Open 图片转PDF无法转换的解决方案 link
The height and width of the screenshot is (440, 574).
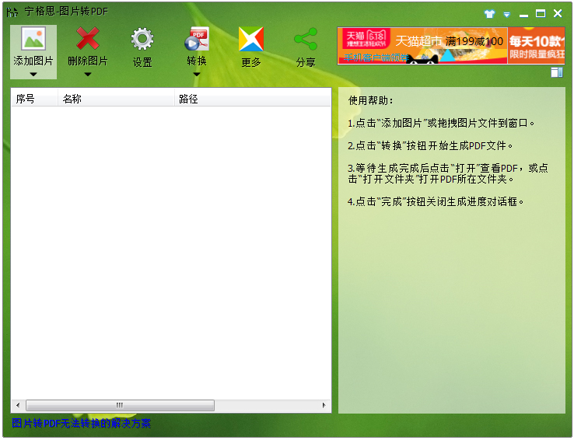click(x=81, y=423)
